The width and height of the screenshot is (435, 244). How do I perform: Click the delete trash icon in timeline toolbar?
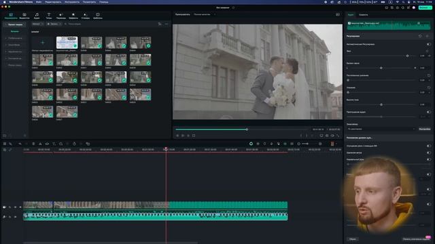point(33,144)
